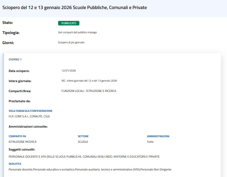Click the AMMINISTRAZIONI column header
The width and height of the screenshot is (227, 177).
click(158, 136)
